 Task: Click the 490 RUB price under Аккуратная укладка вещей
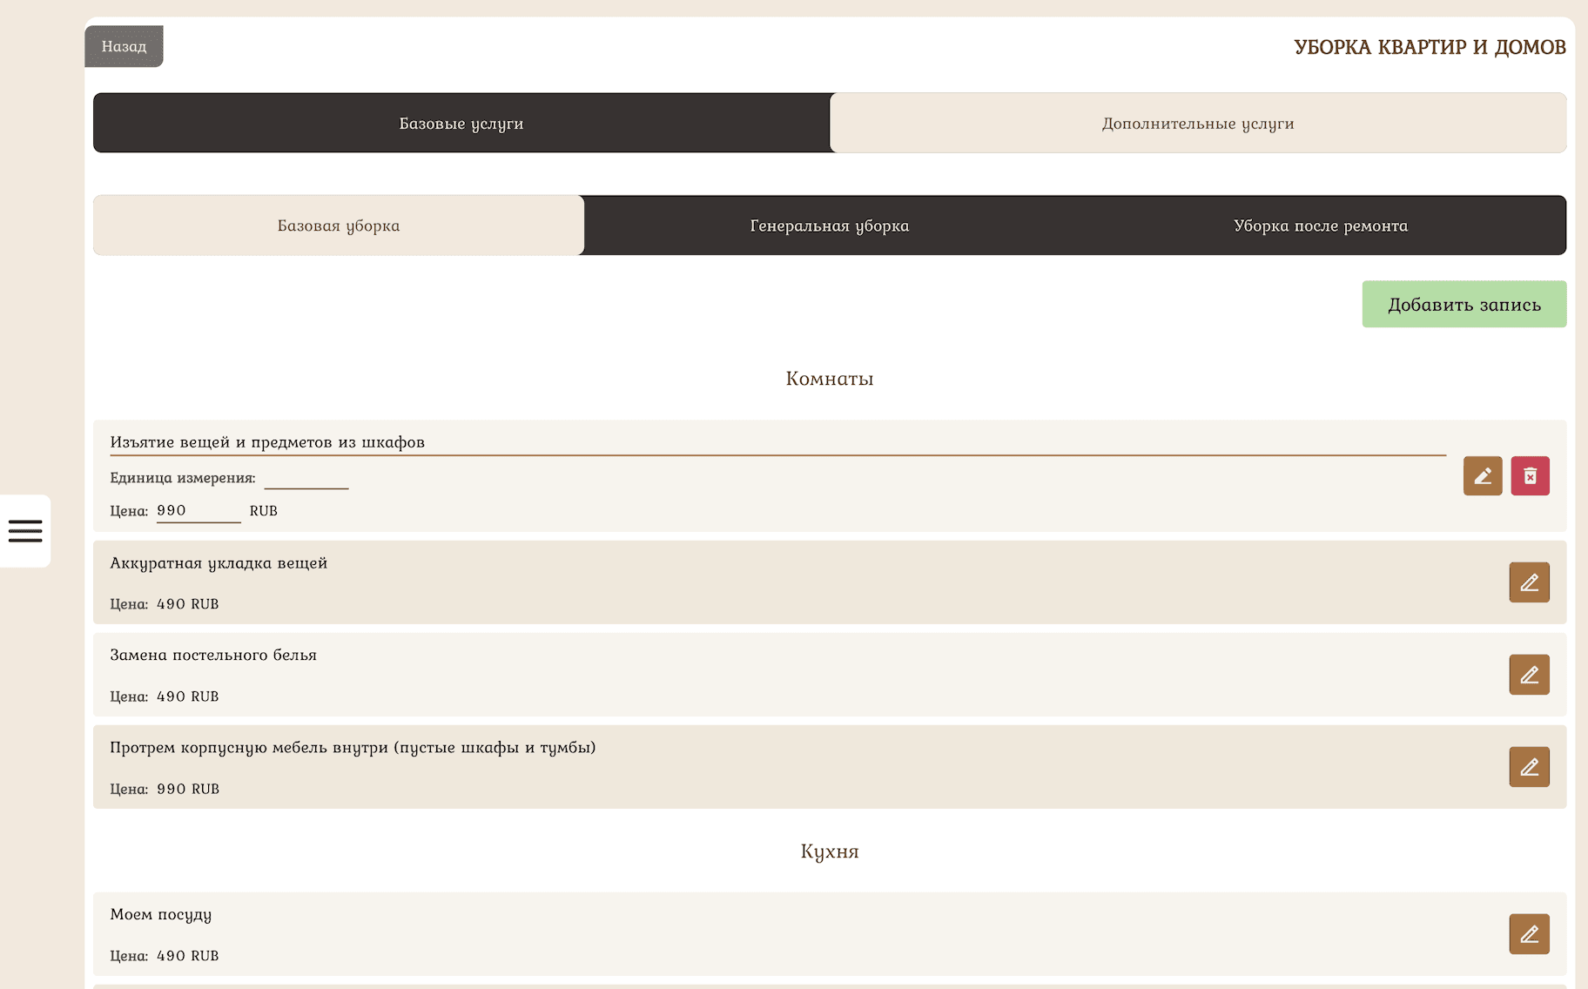[x=188, y=604]
